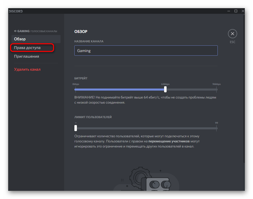Click the red Удалить канал button
253x199 pixels.
[x=27, y=69]
